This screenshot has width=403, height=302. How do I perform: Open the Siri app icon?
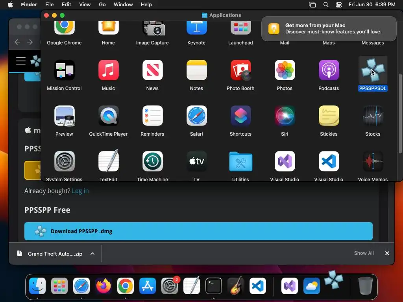(285, 116)
